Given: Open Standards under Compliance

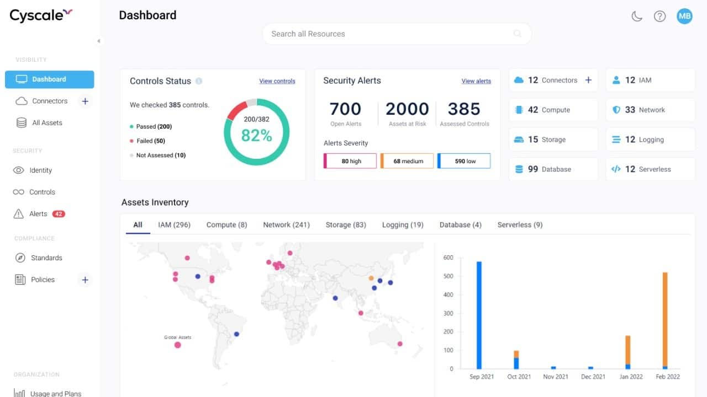Looking at the screenshot, I should 46,258.
